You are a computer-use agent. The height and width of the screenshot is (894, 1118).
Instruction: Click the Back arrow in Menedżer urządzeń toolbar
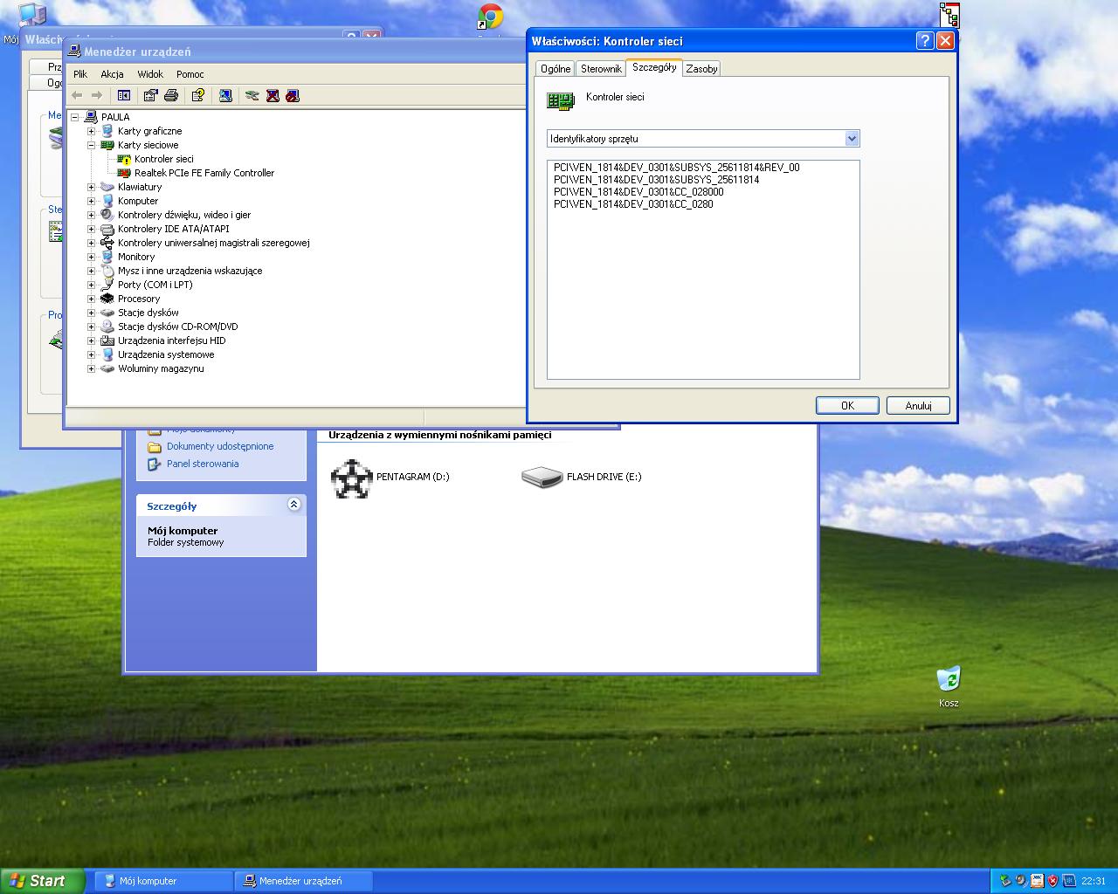click(77, 95)
